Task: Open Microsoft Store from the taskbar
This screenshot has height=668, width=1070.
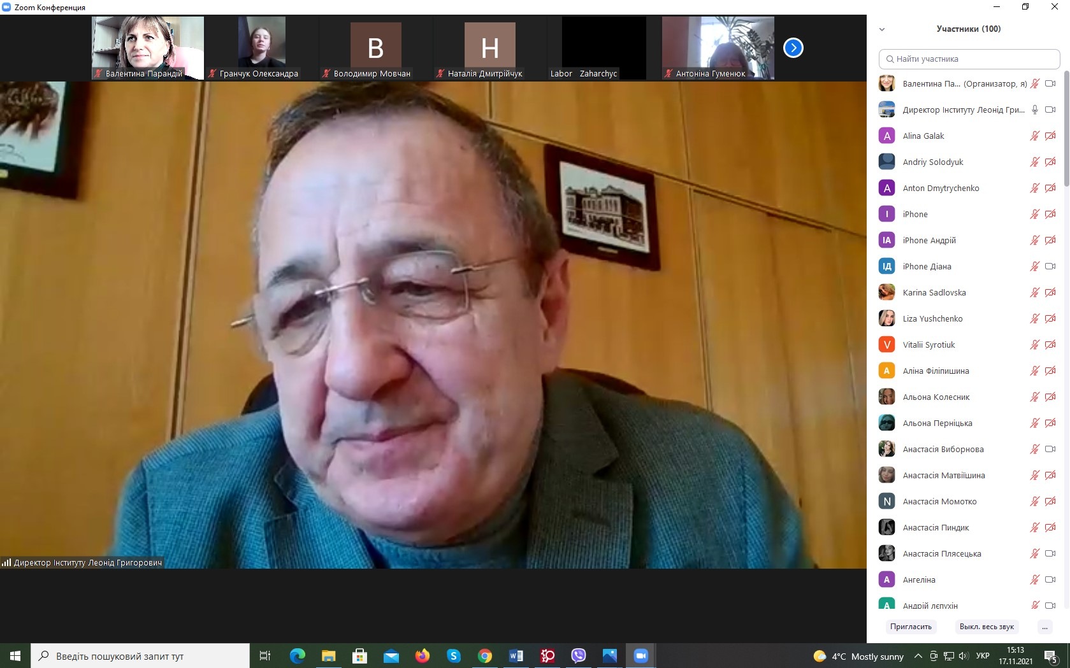Action: tap(359, 656)
